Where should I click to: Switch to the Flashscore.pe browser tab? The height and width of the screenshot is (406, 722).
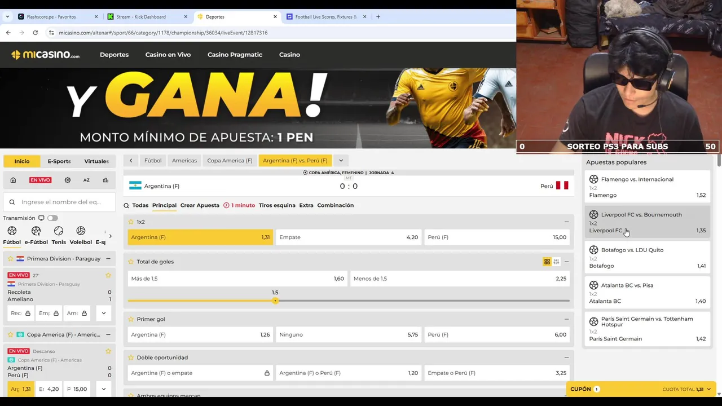59,17
